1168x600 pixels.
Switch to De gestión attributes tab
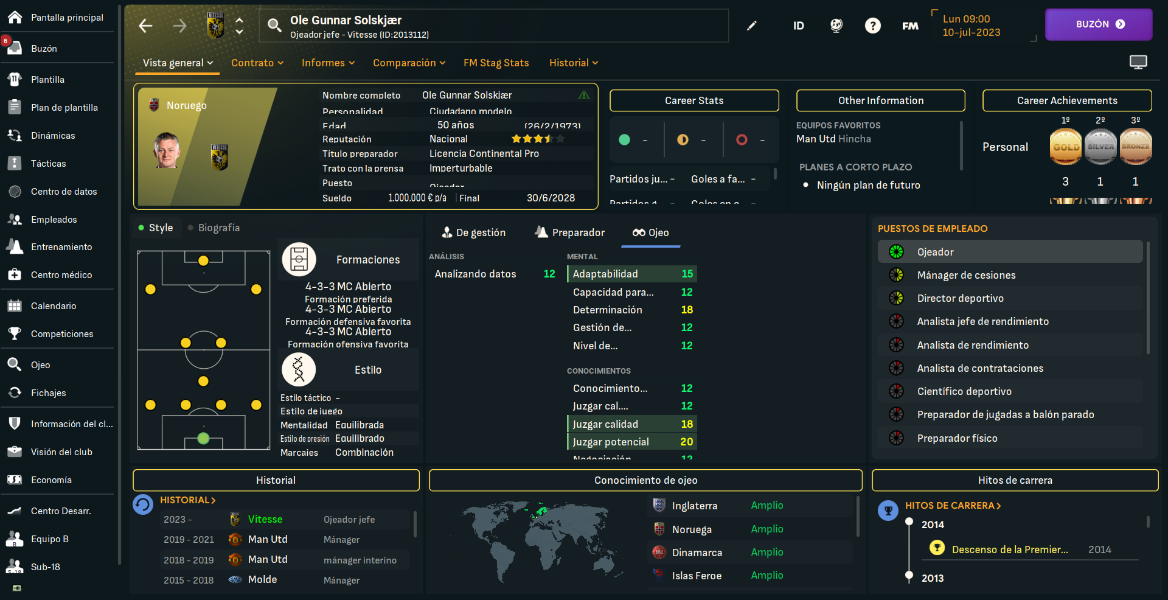tap(474, 232)
